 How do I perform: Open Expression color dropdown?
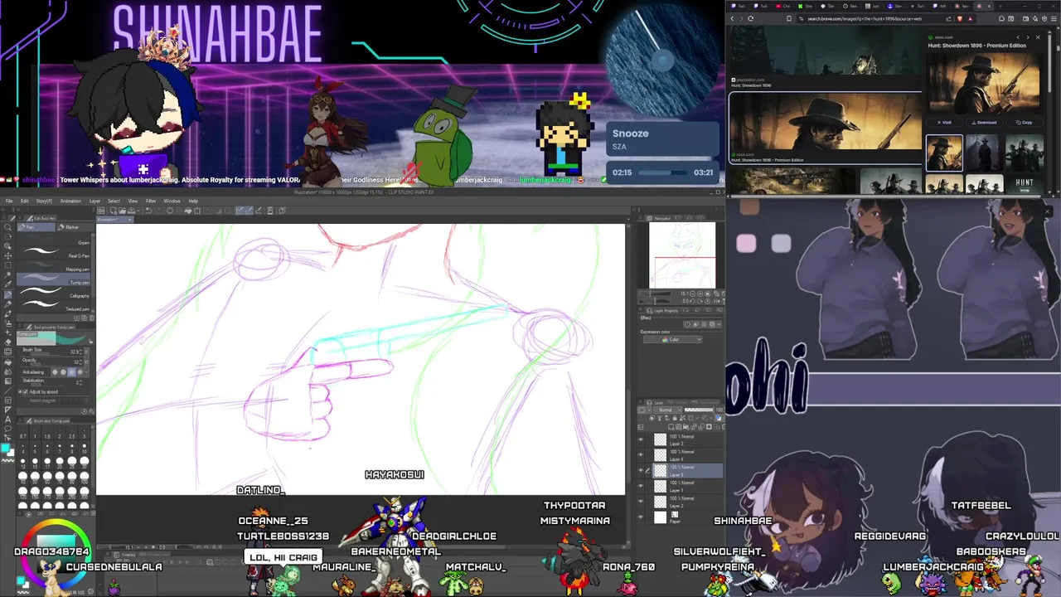click(x=672, y=340)
